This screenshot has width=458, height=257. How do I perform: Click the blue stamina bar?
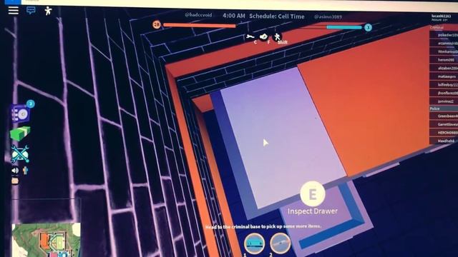click(344, 27)
